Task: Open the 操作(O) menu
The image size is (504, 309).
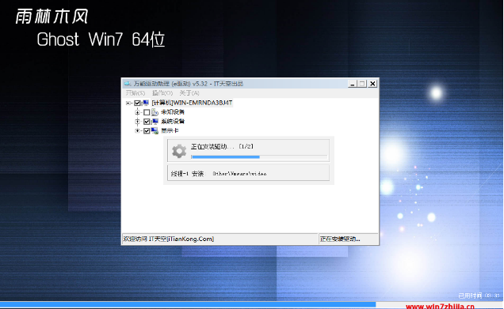Action: coord(162,93)
